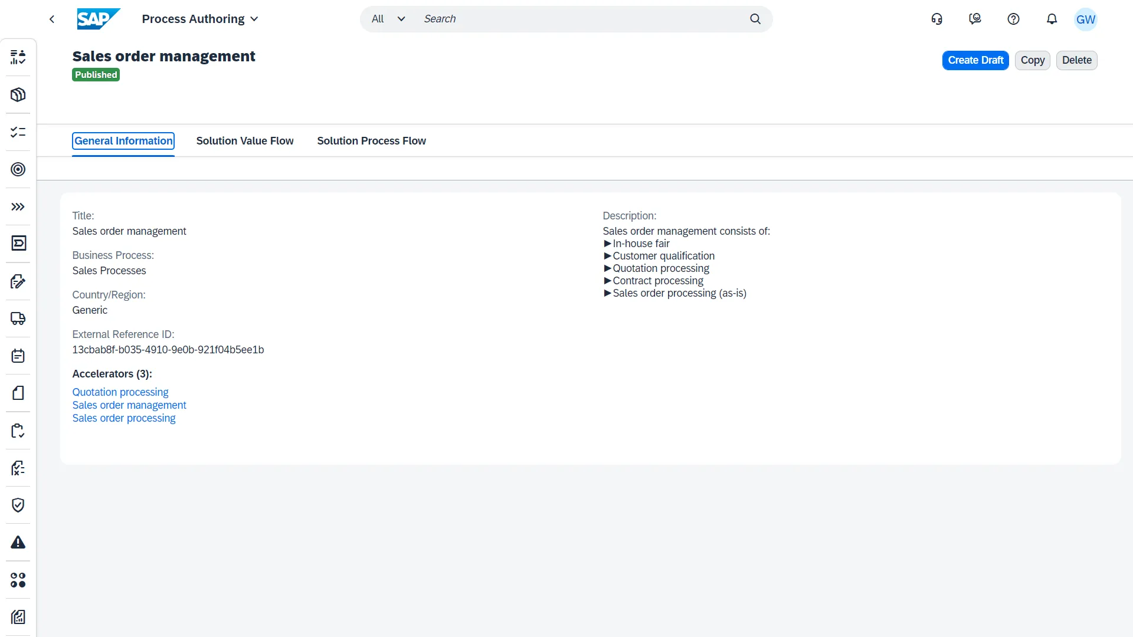Open the help question mark icon
The image size is (1133, 637).
tap(1014, 19)
